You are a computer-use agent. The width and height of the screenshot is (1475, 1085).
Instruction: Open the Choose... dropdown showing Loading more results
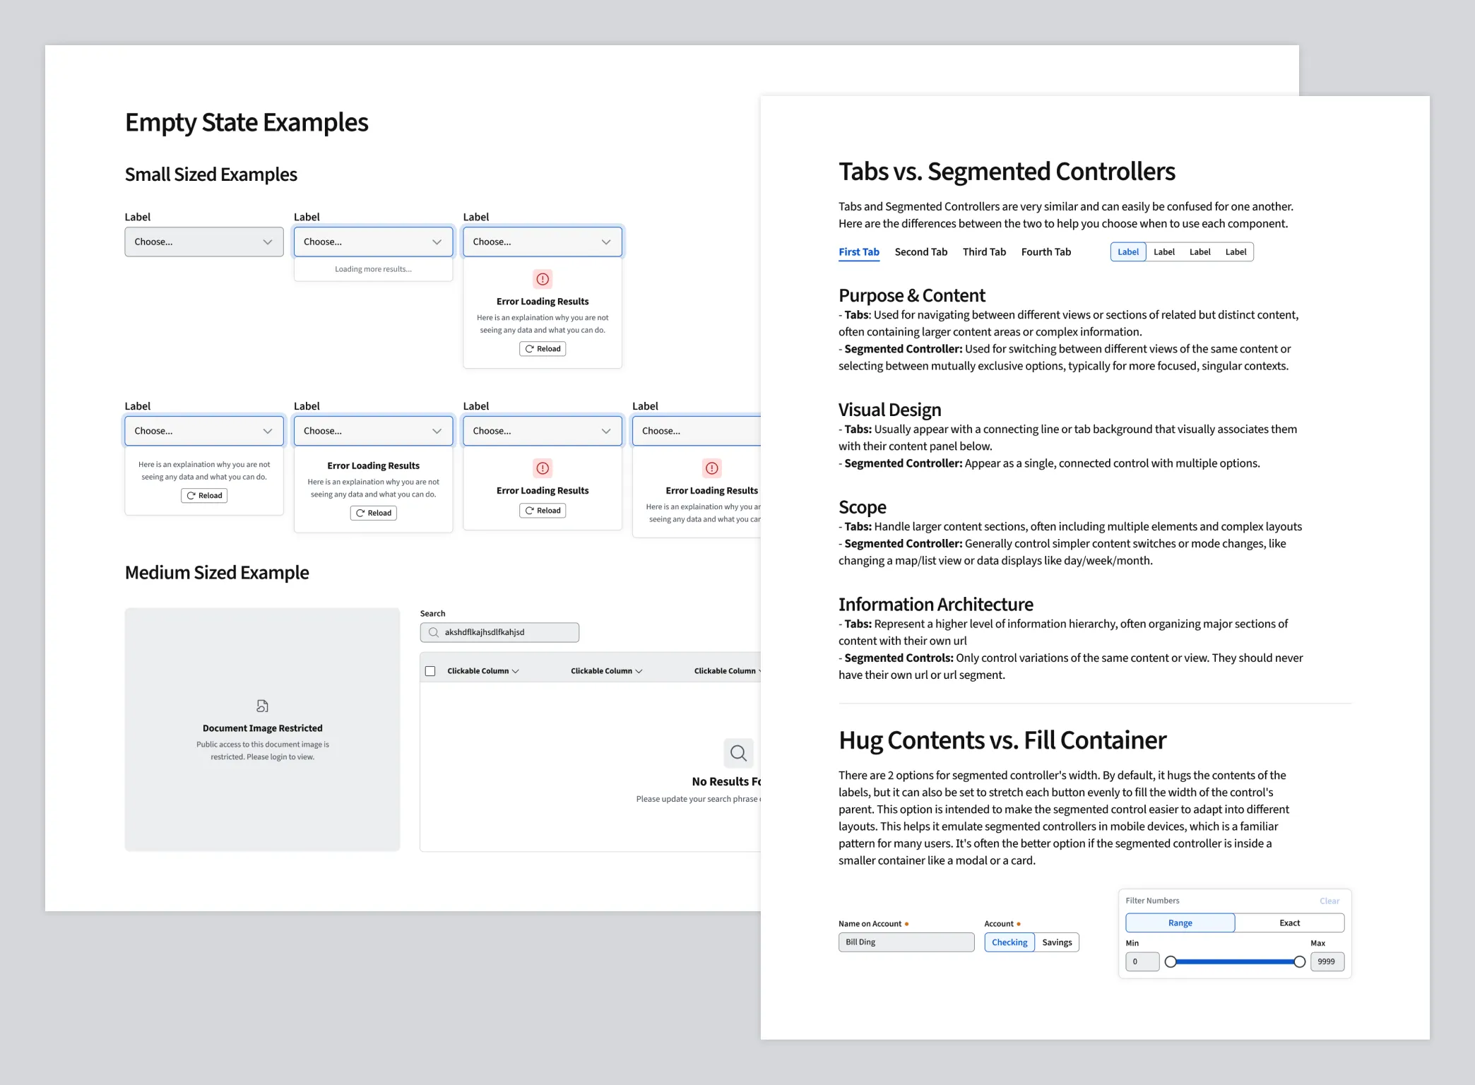(373, 242)
